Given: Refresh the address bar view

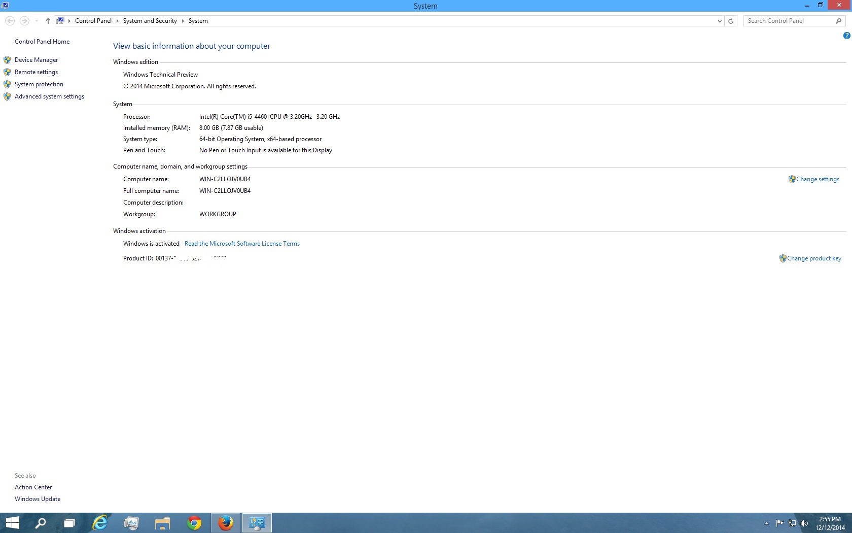Looking at the screenshot, I should pos(731,21).
